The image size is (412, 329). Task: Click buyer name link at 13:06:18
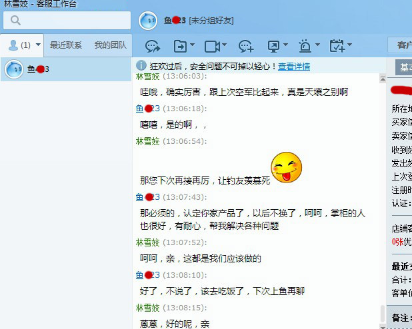(x=148, y=109)
